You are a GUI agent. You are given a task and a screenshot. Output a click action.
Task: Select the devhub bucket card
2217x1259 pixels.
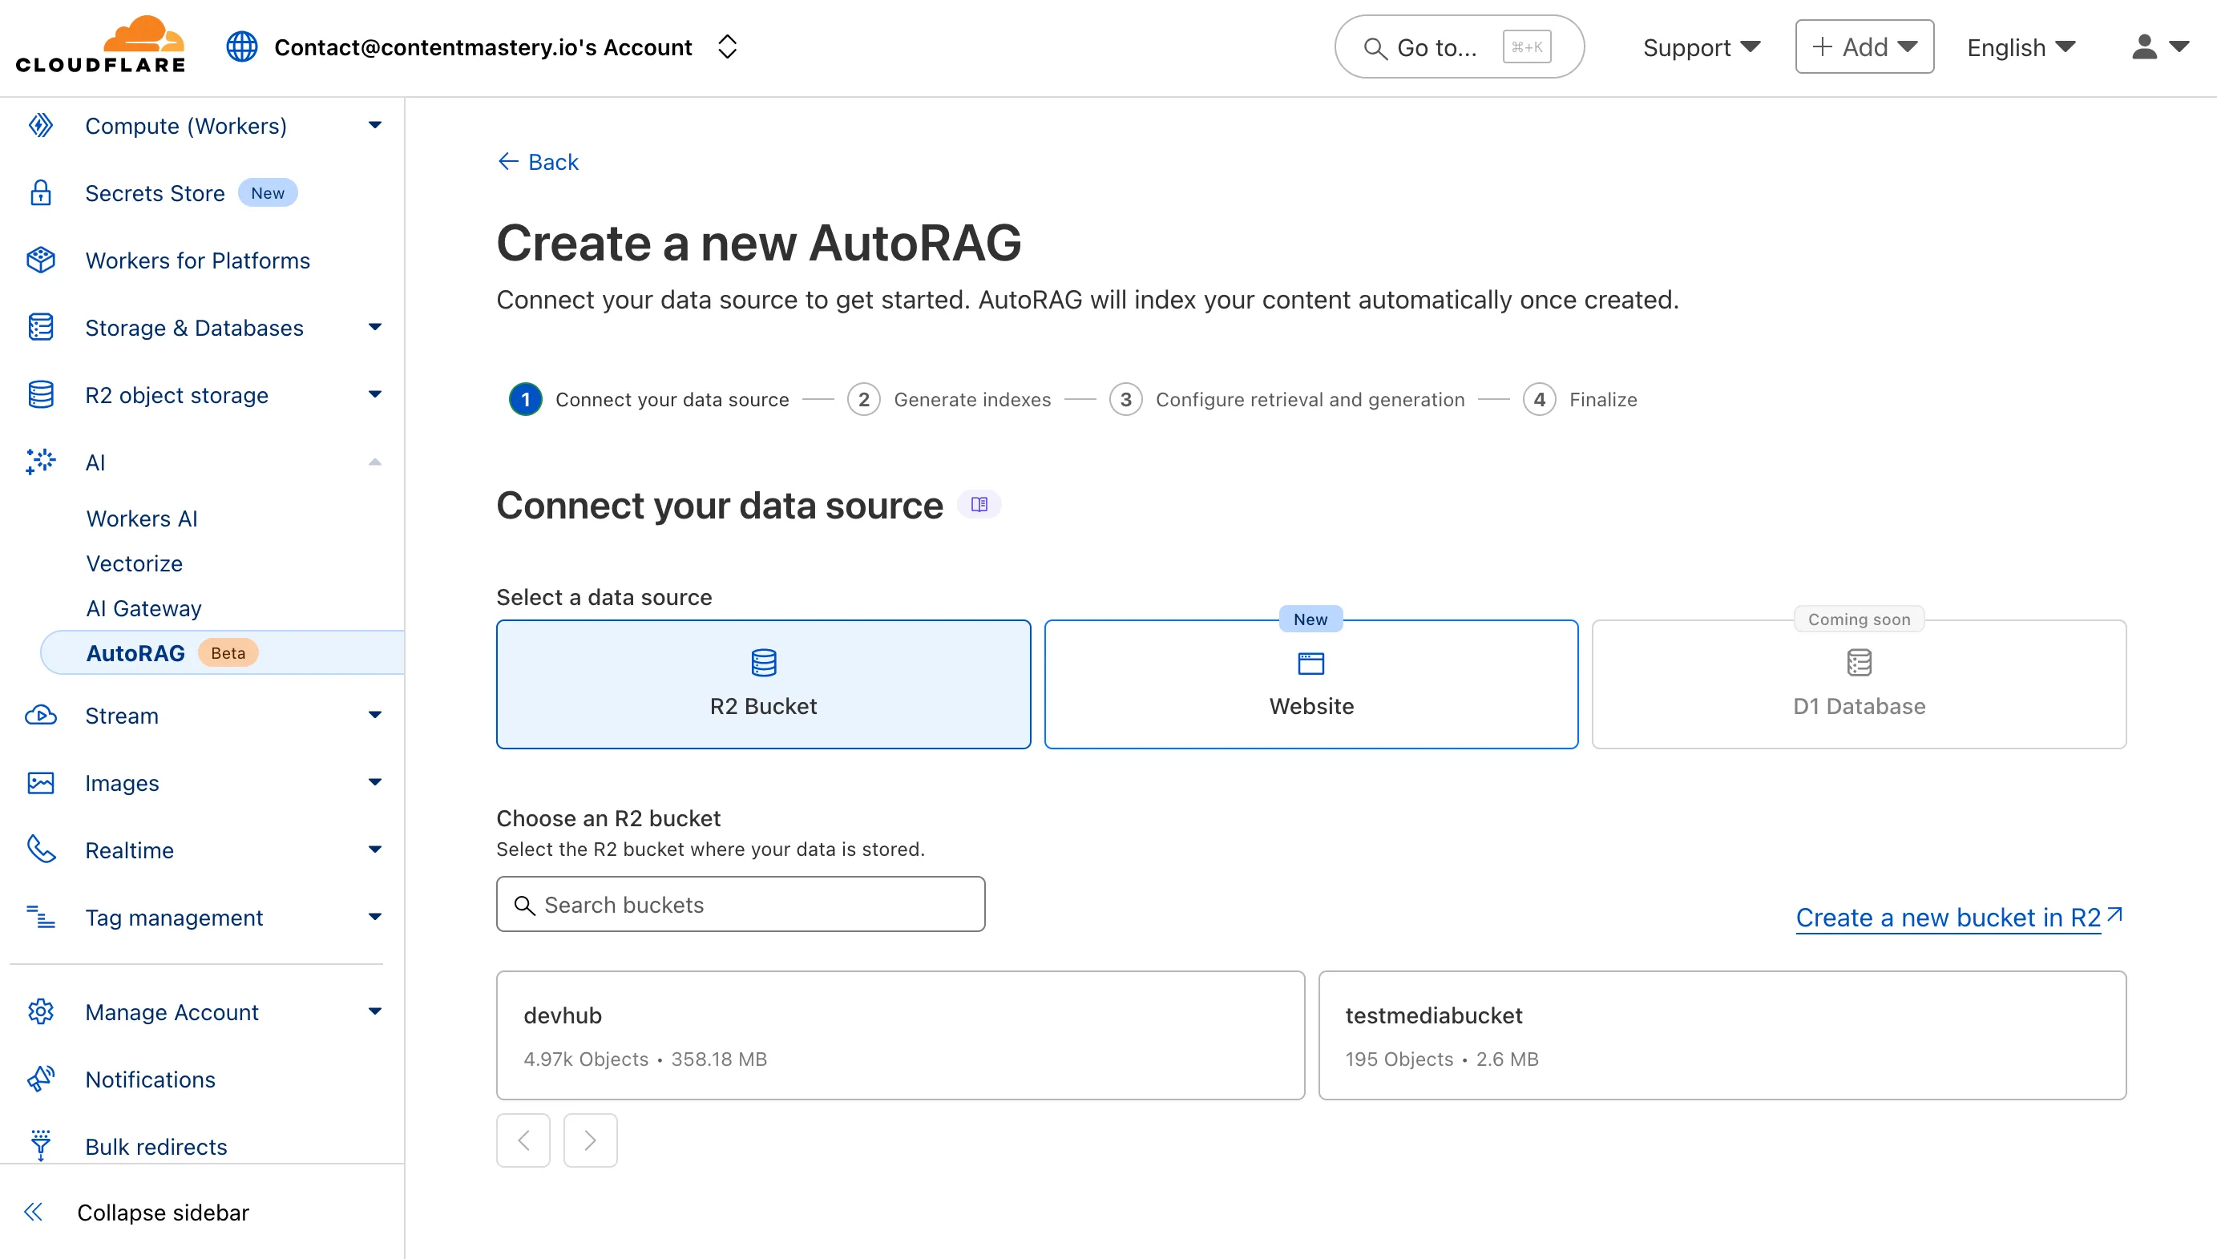pyautogui.click(x=900, y=1035)
